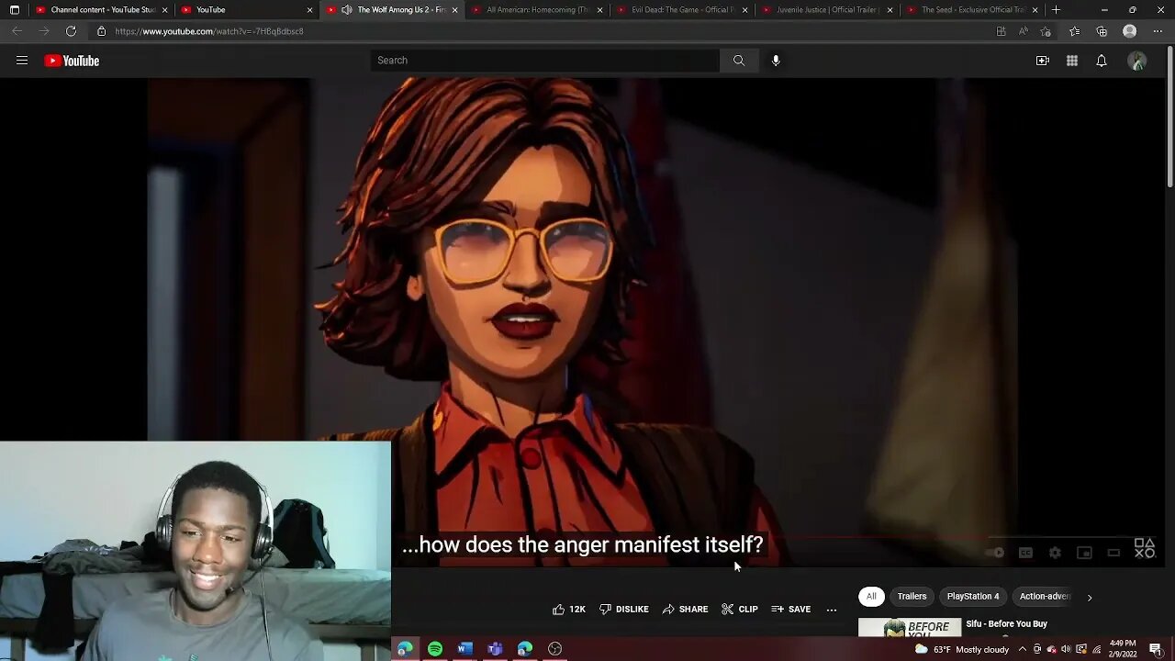Open OBS Studio from the taskbar
The width and height of the screenshot is (1175, 661).
554,649
